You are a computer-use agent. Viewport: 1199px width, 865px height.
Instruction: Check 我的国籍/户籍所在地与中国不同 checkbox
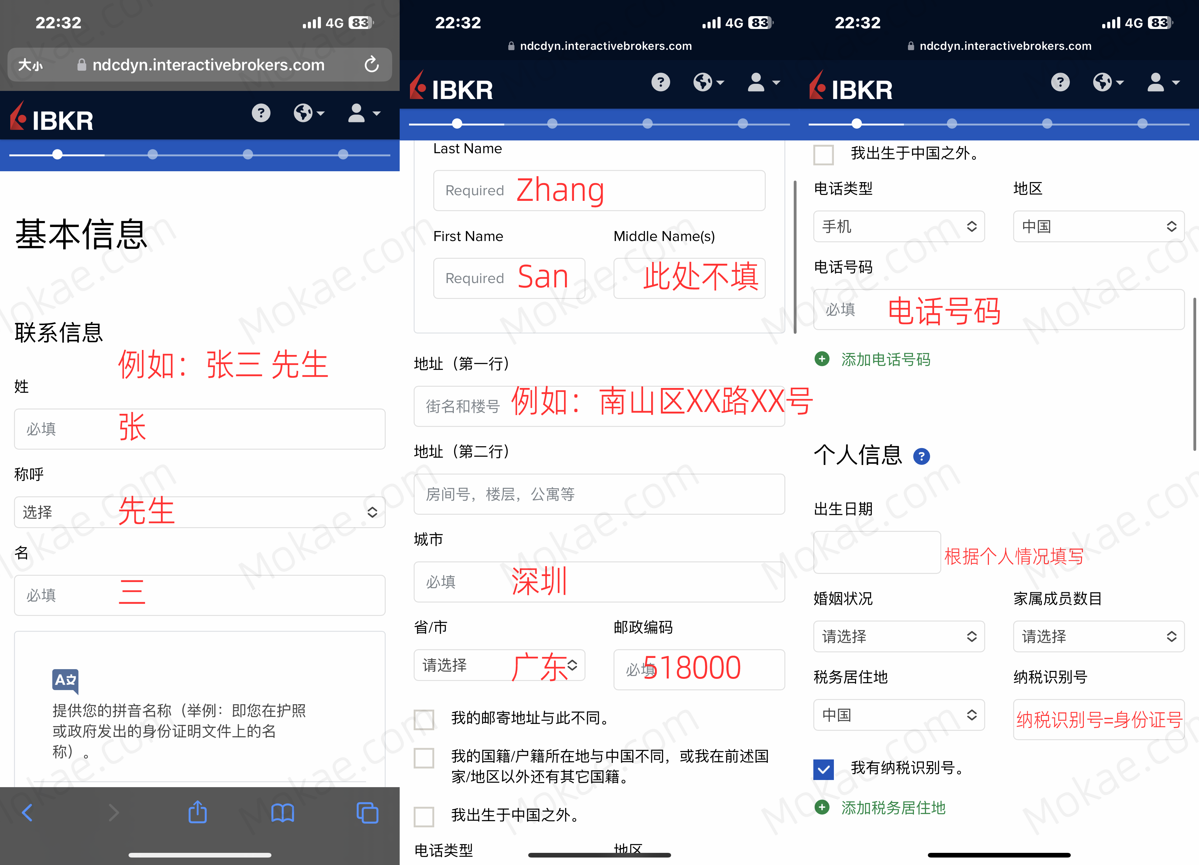tap(424, 758)
